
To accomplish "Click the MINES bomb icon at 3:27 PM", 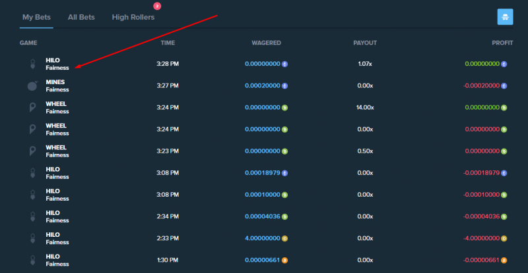I will tap(32, 86).
